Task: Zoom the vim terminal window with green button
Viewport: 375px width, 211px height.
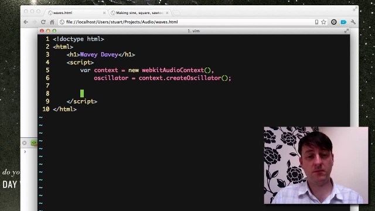Action: point(54,31)
